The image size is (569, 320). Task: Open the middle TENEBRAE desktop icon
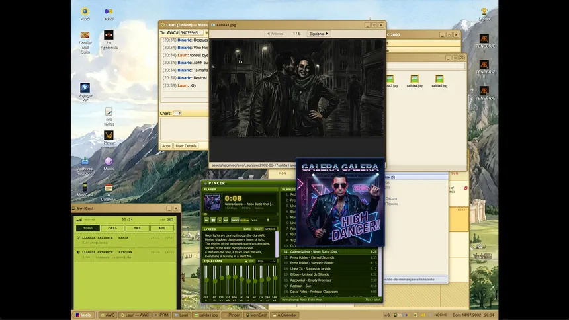point(485,69)
